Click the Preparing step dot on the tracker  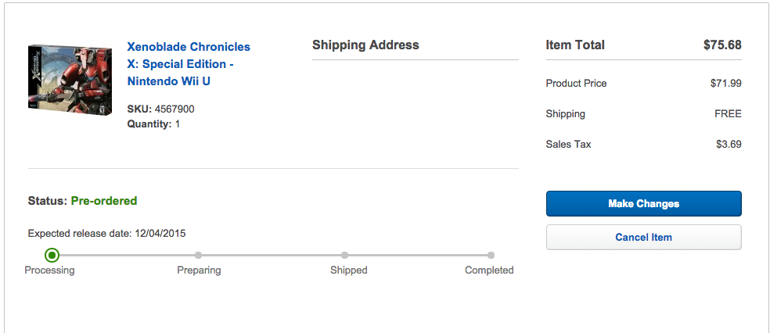[199, 255]
